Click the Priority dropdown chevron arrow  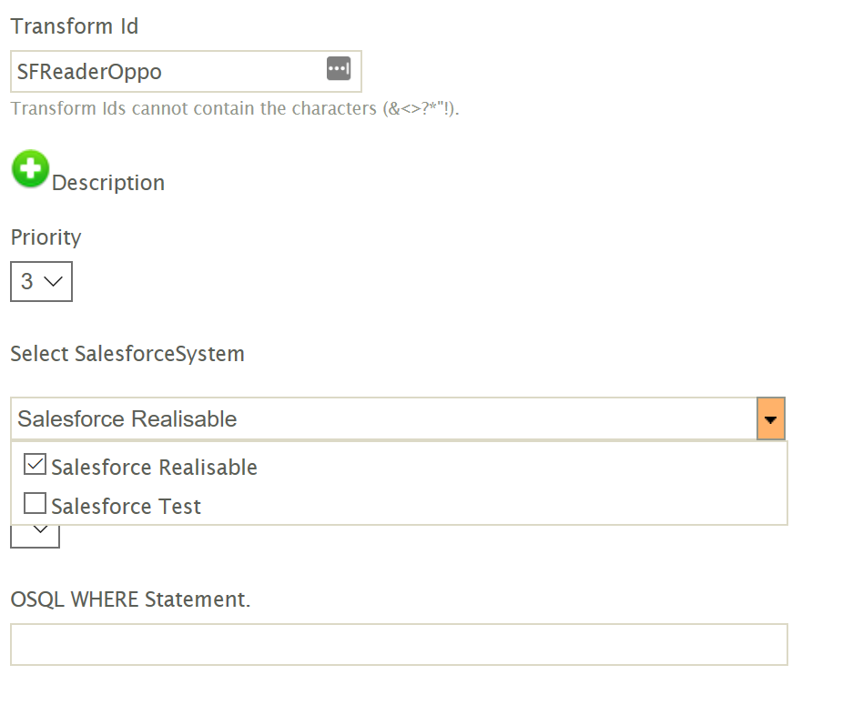[54, 282]
